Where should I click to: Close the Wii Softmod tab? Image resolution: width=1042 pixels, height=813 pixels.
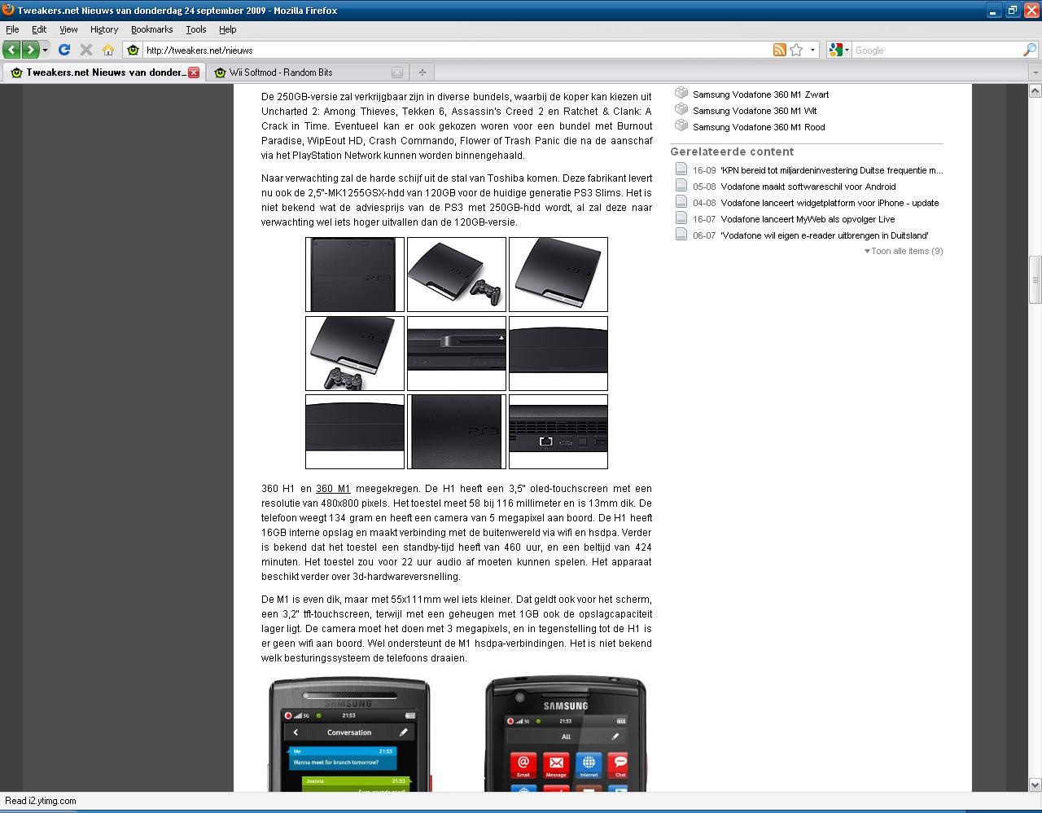coord(397,72)
